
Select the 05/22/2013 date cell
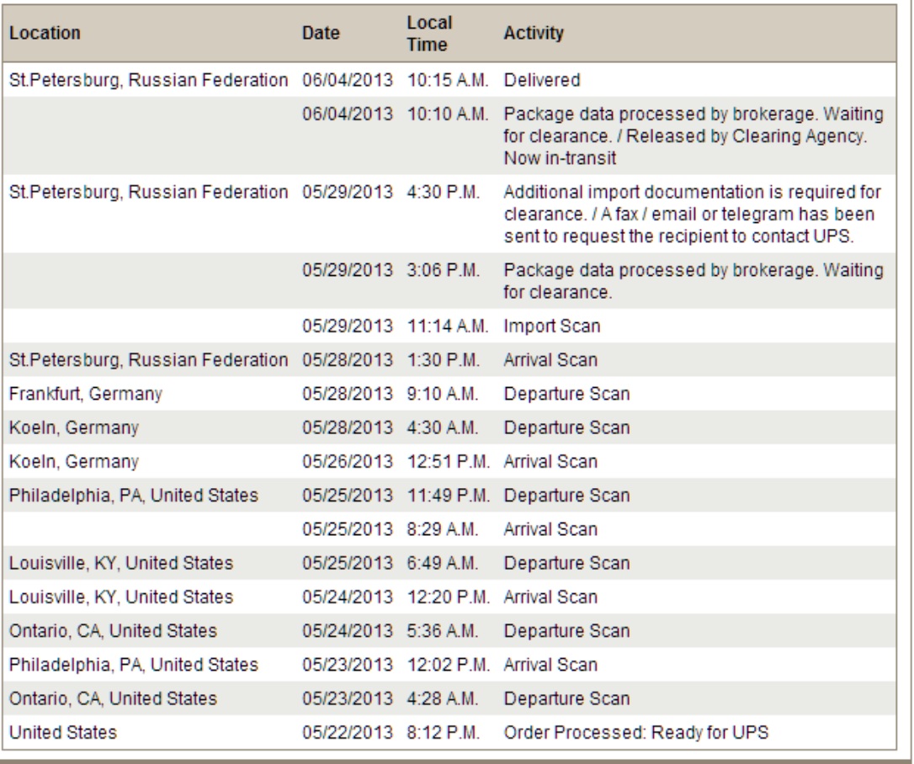pos(348,733)
